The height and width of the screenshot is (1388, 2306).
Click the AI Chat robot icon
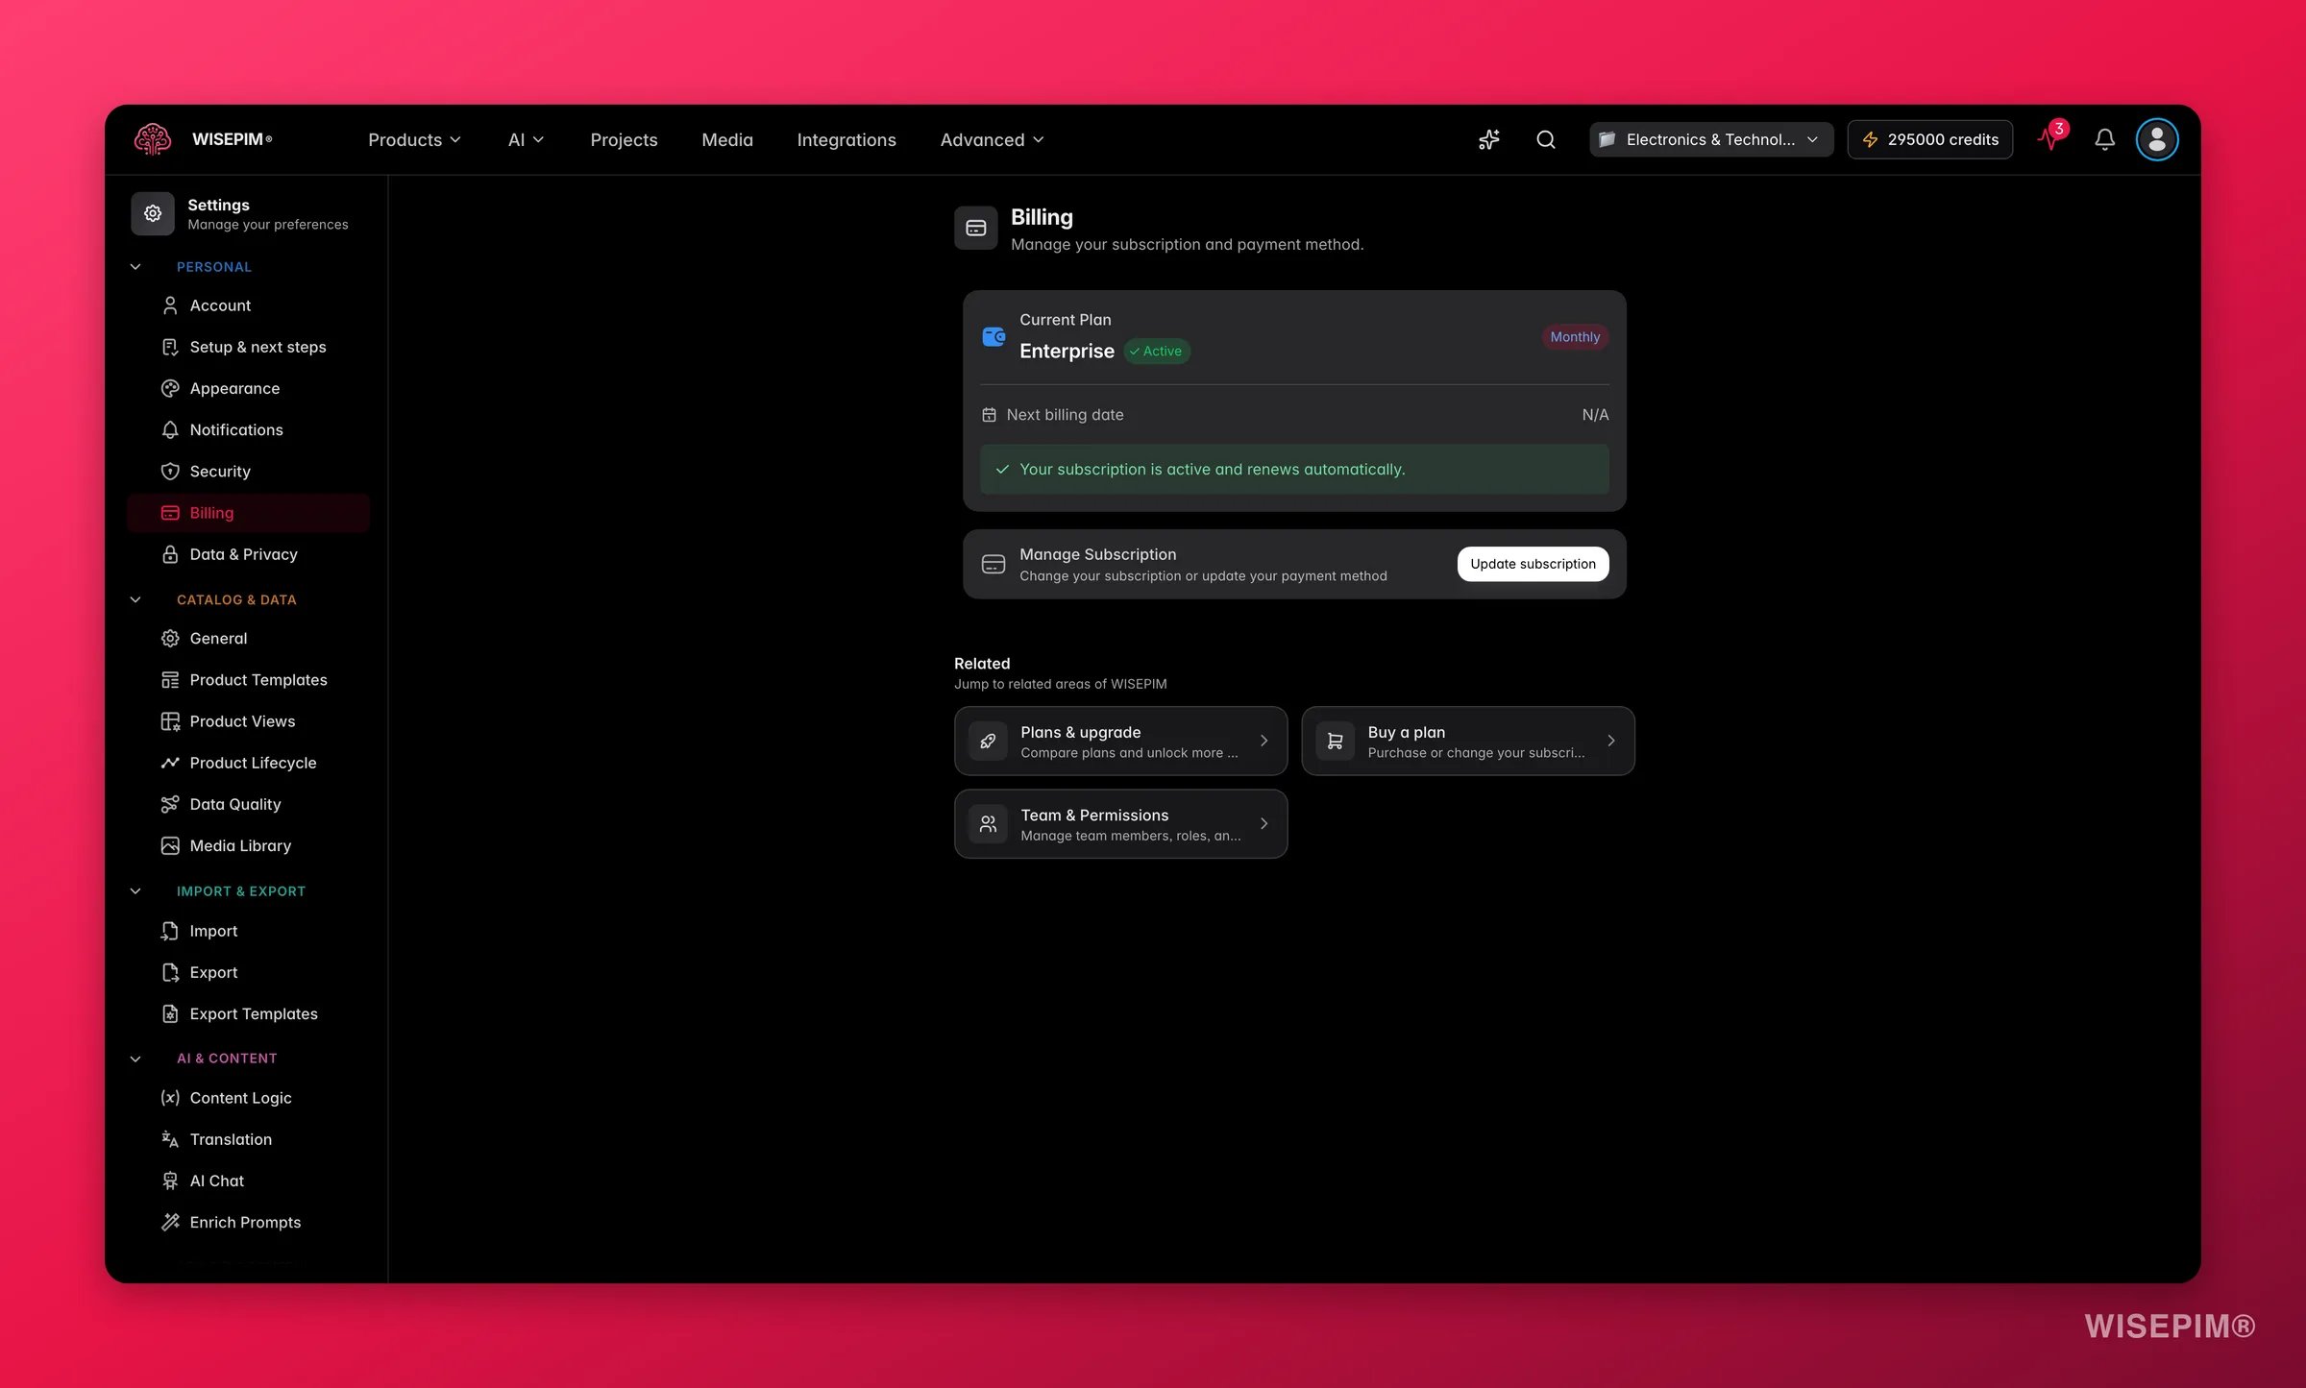coord(170,1181)
